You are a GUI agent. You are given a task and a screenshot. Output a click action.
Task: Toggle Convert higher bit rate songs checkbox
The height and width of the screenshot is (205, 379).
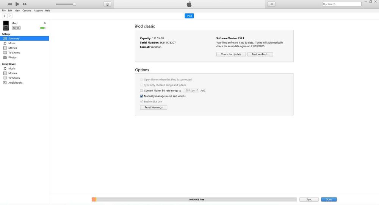pos(141,90)
